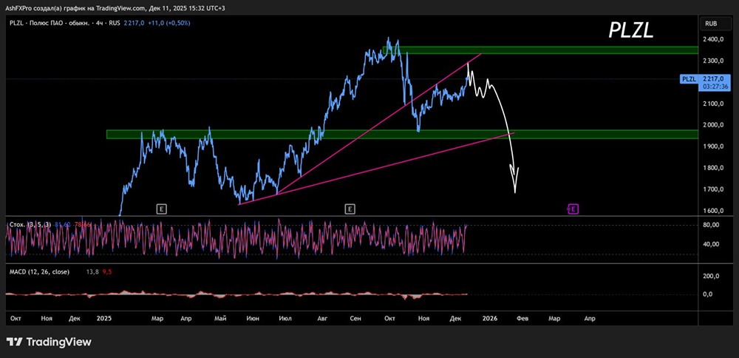Click the MACD value 13,8
The image size is (739, 358).
click(92, 271)
